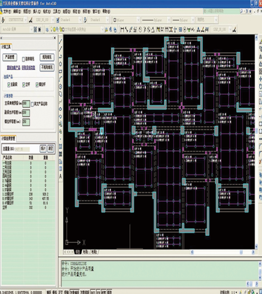This screenshot has height=294, width=262.
Task: Select the Line tool in draw toolbar
Action: tap(61, 42)
